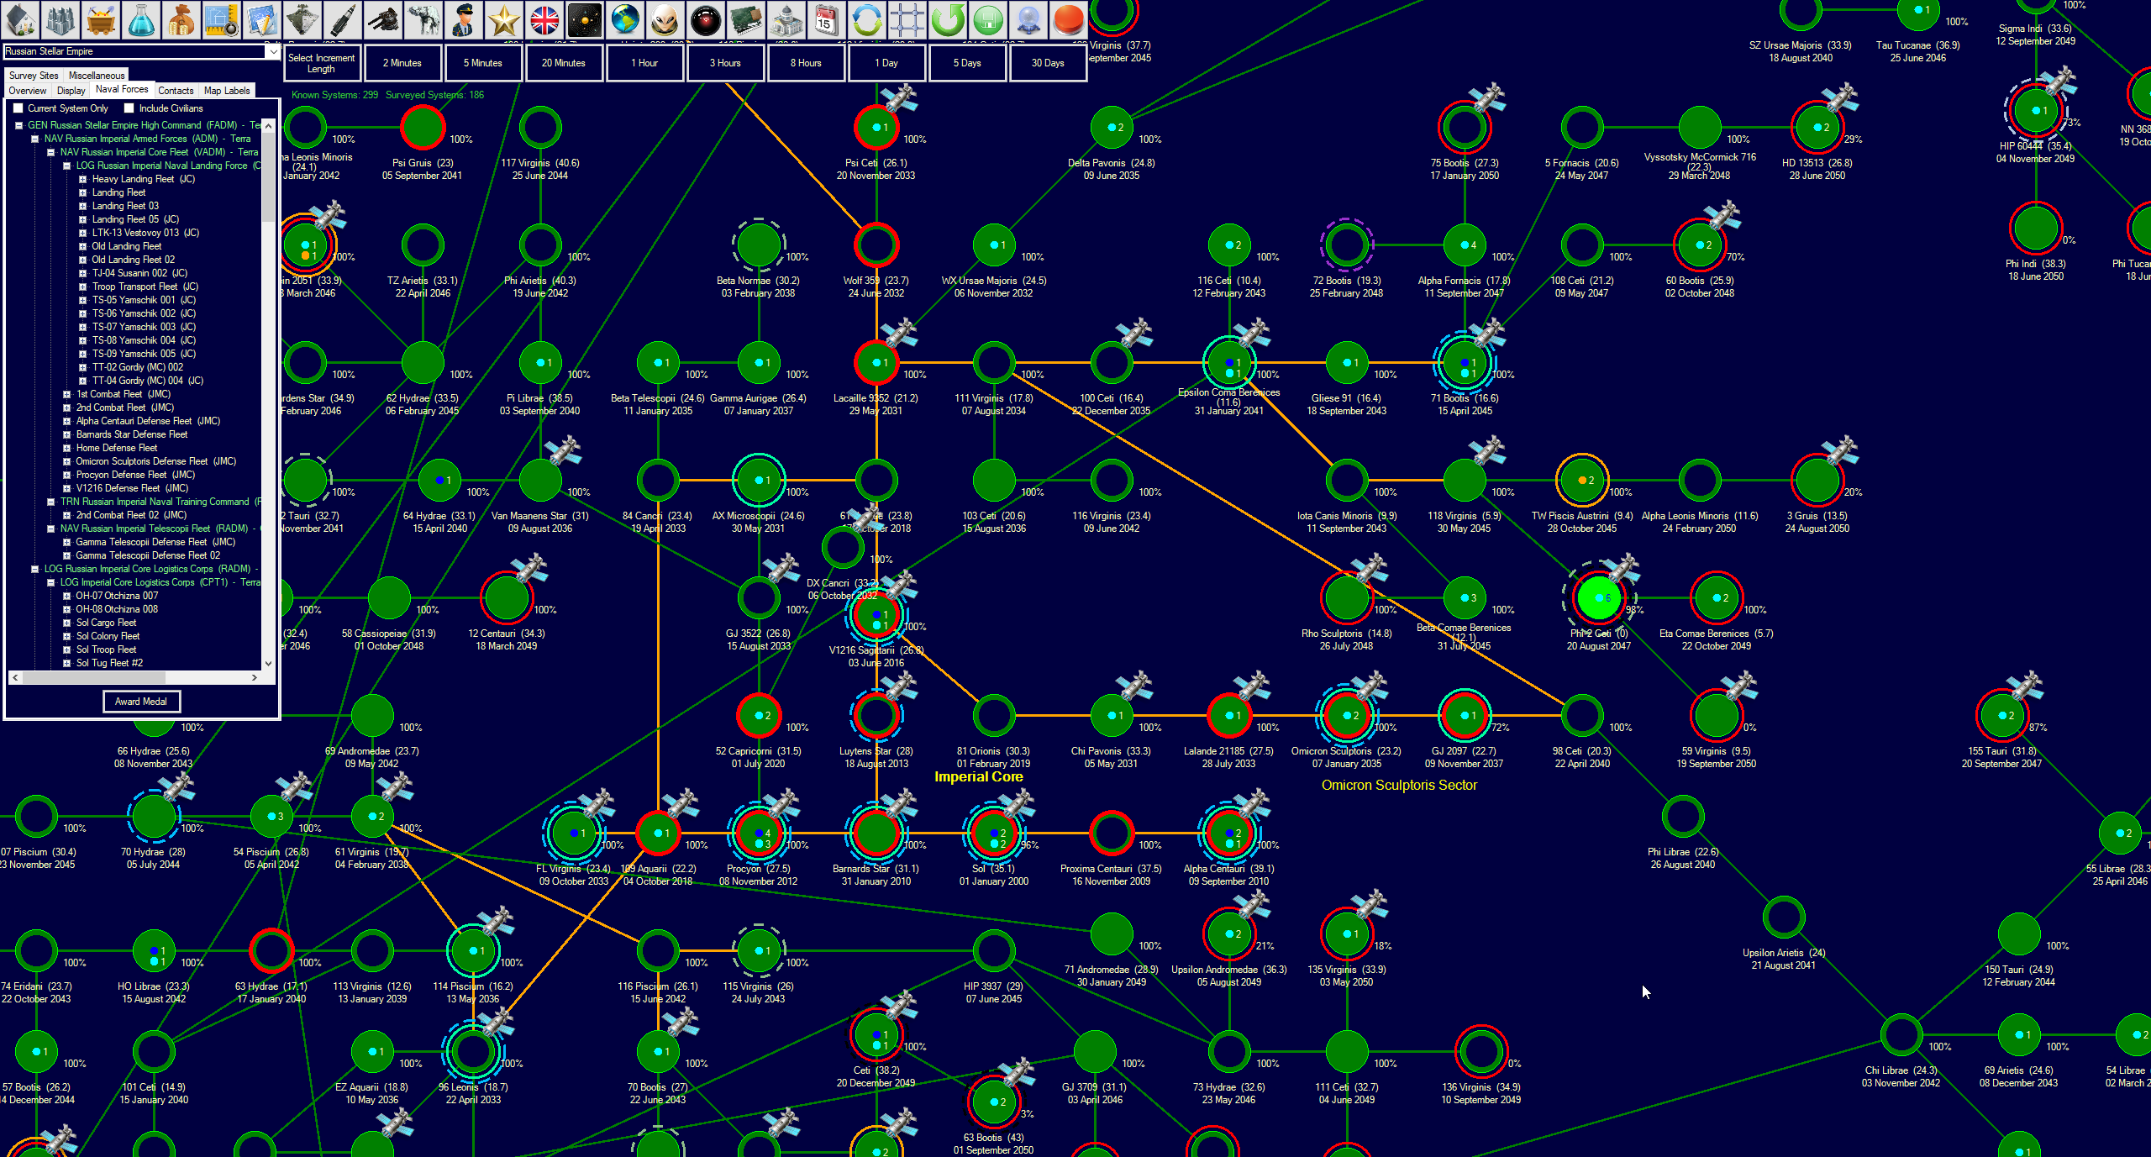Screen dimensions: 2151x1157
Task: Collapse the LOG Russian Imperial Naval Landing Force node
Action: pyautogui.click(x=67, y=166)
